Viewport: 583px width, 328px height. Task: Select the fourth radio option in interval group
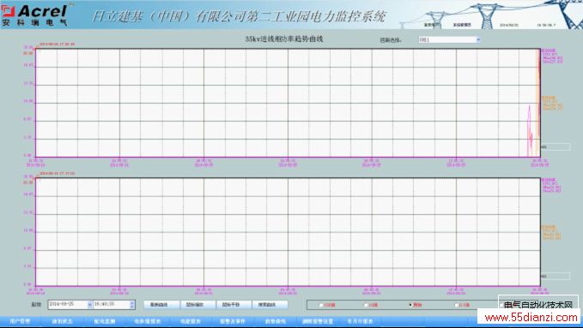456,305
